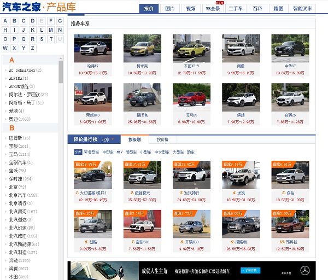Screen dimensions: 328x280
Task: Filter the ranking by MPV
Action: (x=119, y=153)
